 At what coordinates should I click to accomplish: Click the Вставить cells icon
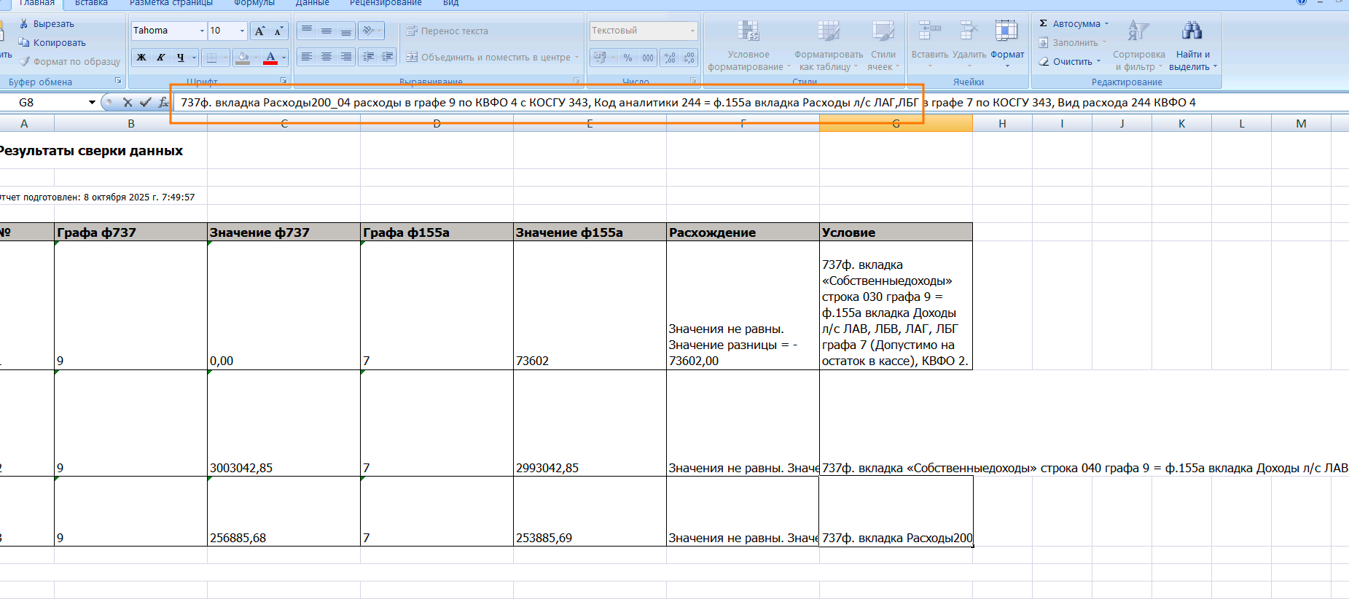[930, 31]
